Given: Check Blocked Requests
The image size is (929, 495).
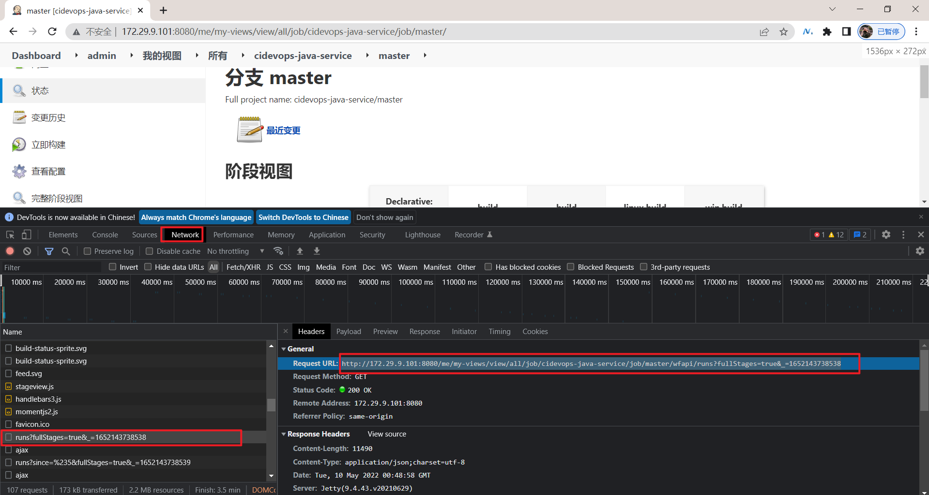Looking at the screenshot, I should (571, 267).
